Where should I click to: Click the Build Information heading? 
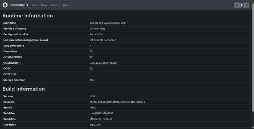[x=24, y=89]
